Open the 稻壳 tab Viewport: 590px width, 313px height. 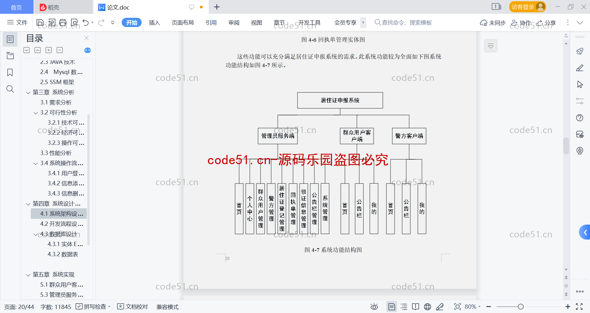(63, 7)
